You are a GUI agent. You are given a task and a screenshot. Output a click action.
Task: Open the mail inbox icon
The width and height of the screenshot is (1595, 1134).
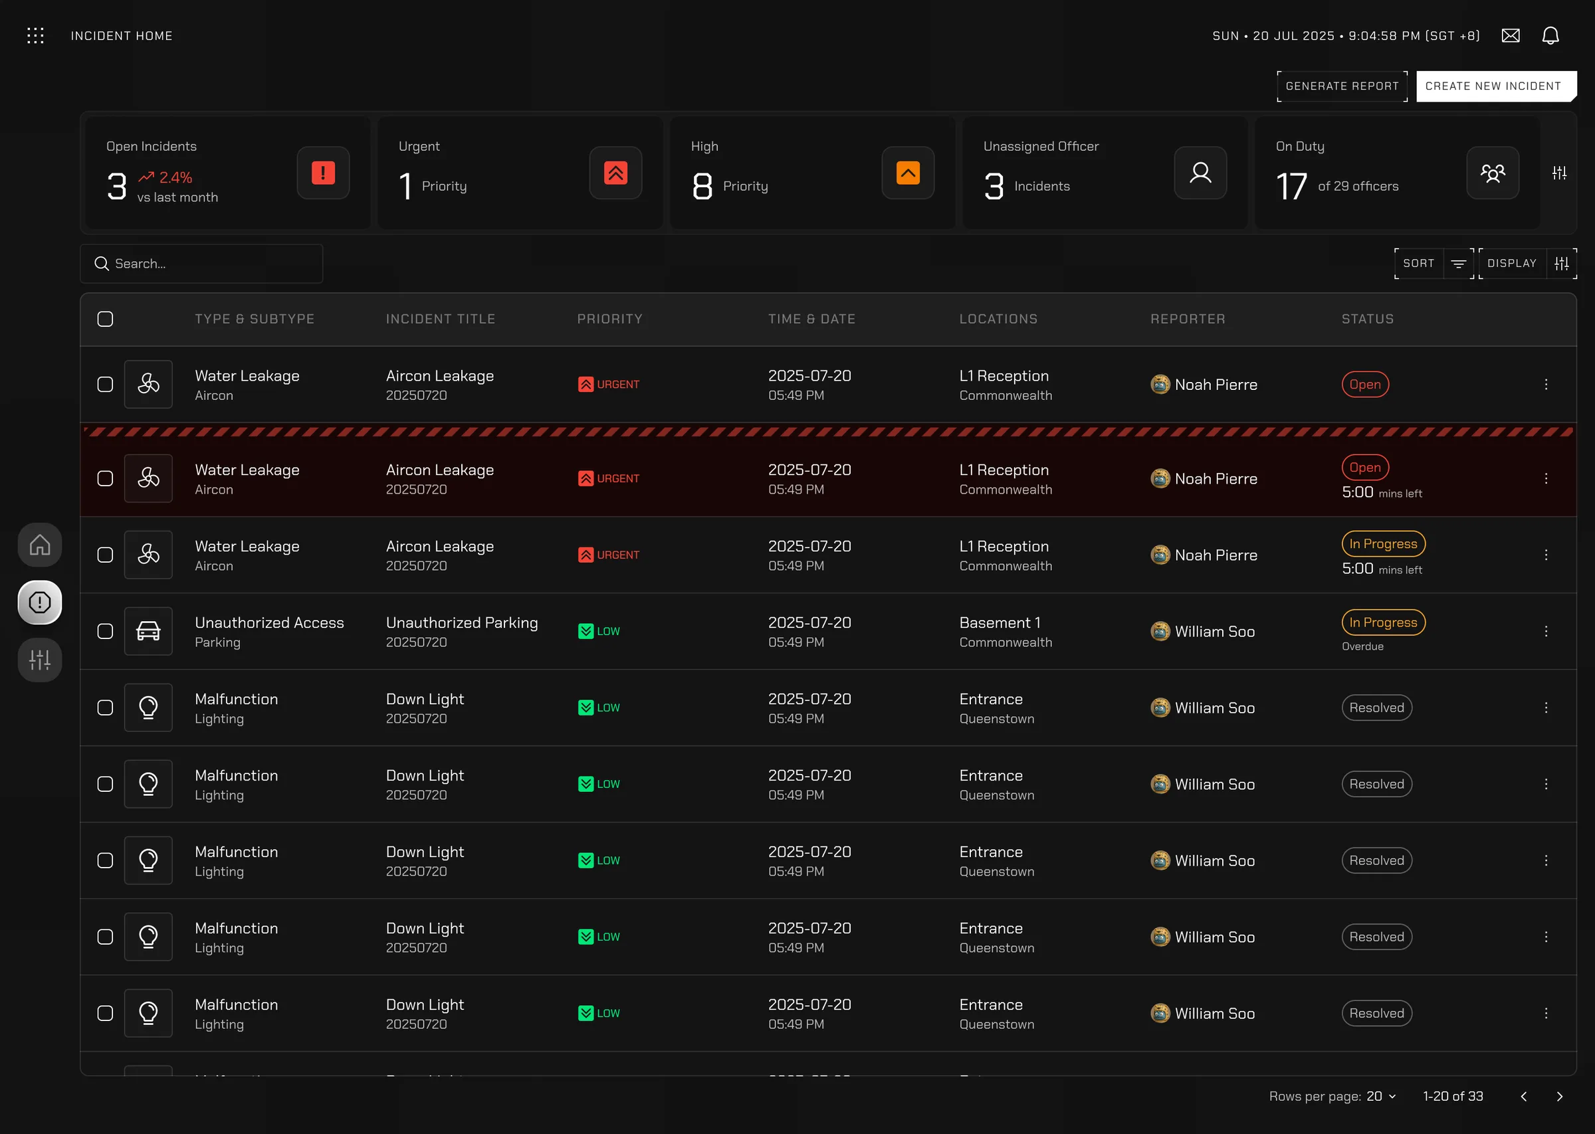pyautogui.click(x=1511, y=36)
